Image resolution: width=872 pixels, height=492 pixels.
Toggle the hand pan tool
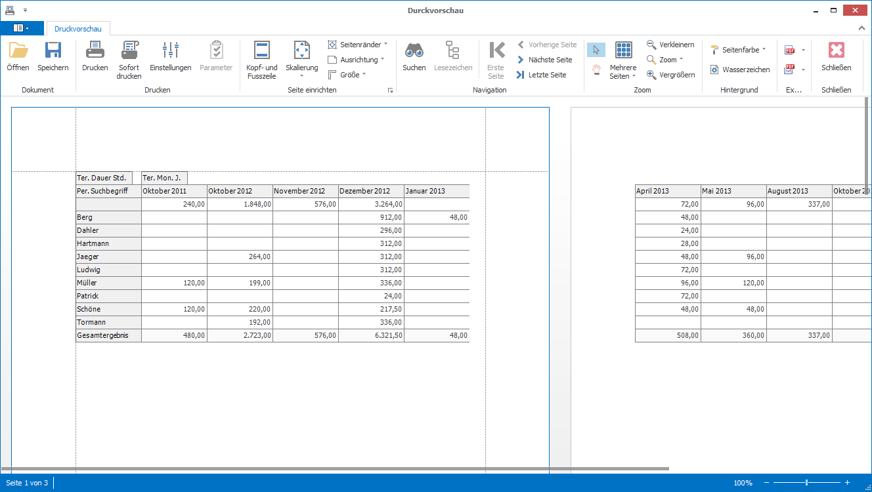tap(596, 70)
